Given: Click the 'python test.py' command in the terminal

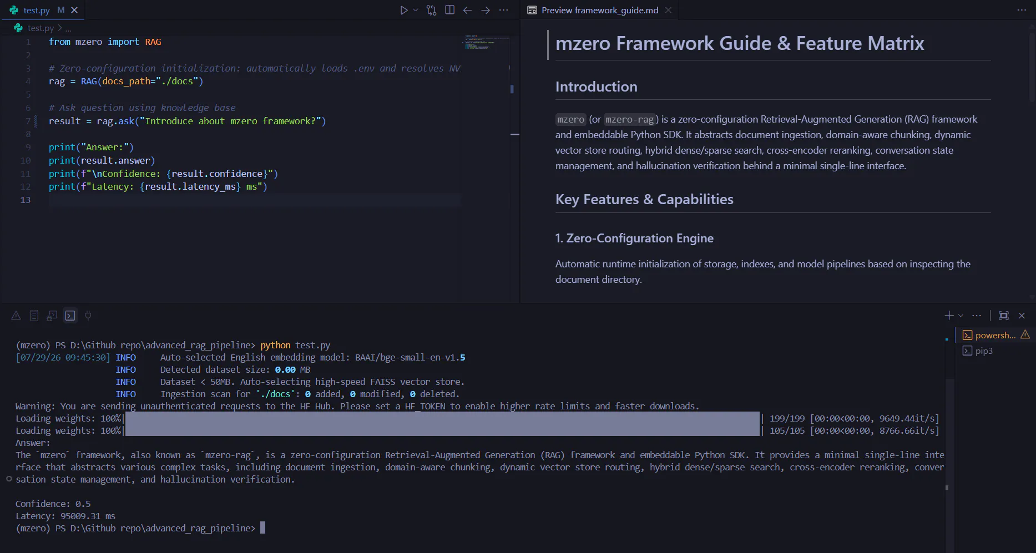Looking at the screenshot, I should pos(295,345).
